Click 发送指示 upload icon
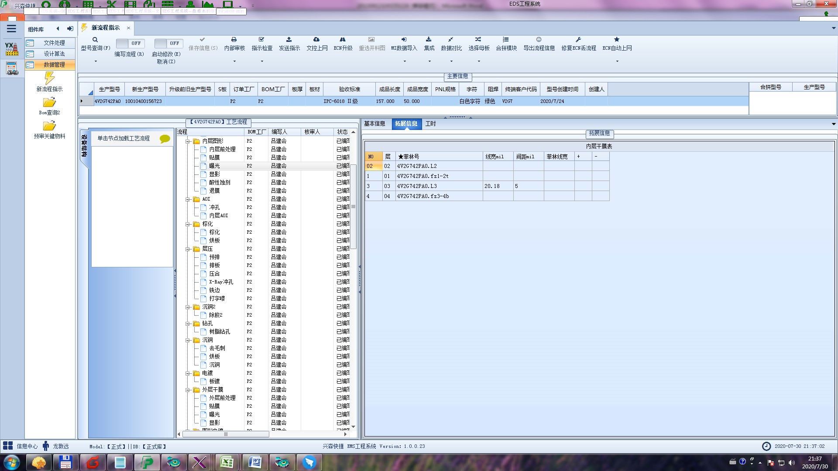The width and height of the screenshot is (838, 471). 289,40
